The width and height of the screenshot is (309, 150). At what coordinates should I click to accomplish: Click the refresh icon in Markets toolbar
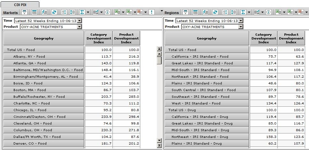[54, 12]
